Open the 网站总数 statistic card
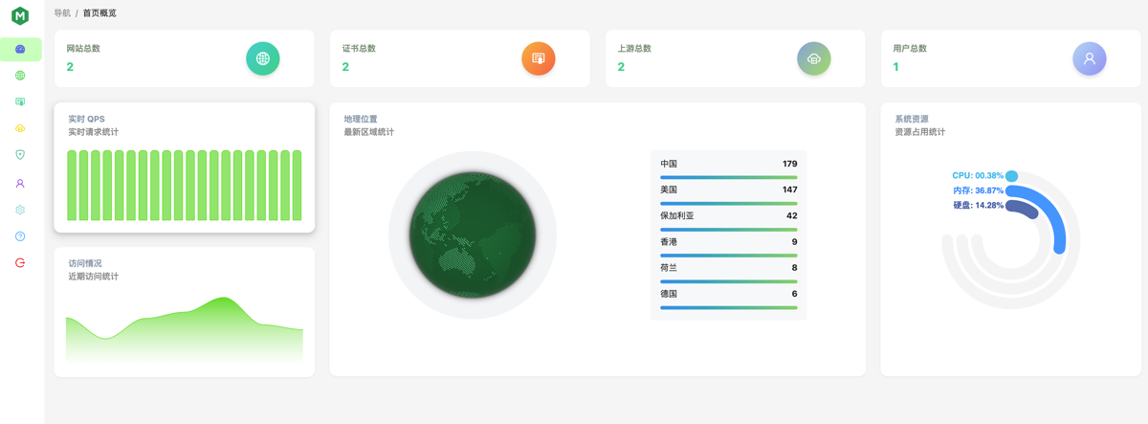The height and width of the screenshot is (424, 1148). [185, 58]
